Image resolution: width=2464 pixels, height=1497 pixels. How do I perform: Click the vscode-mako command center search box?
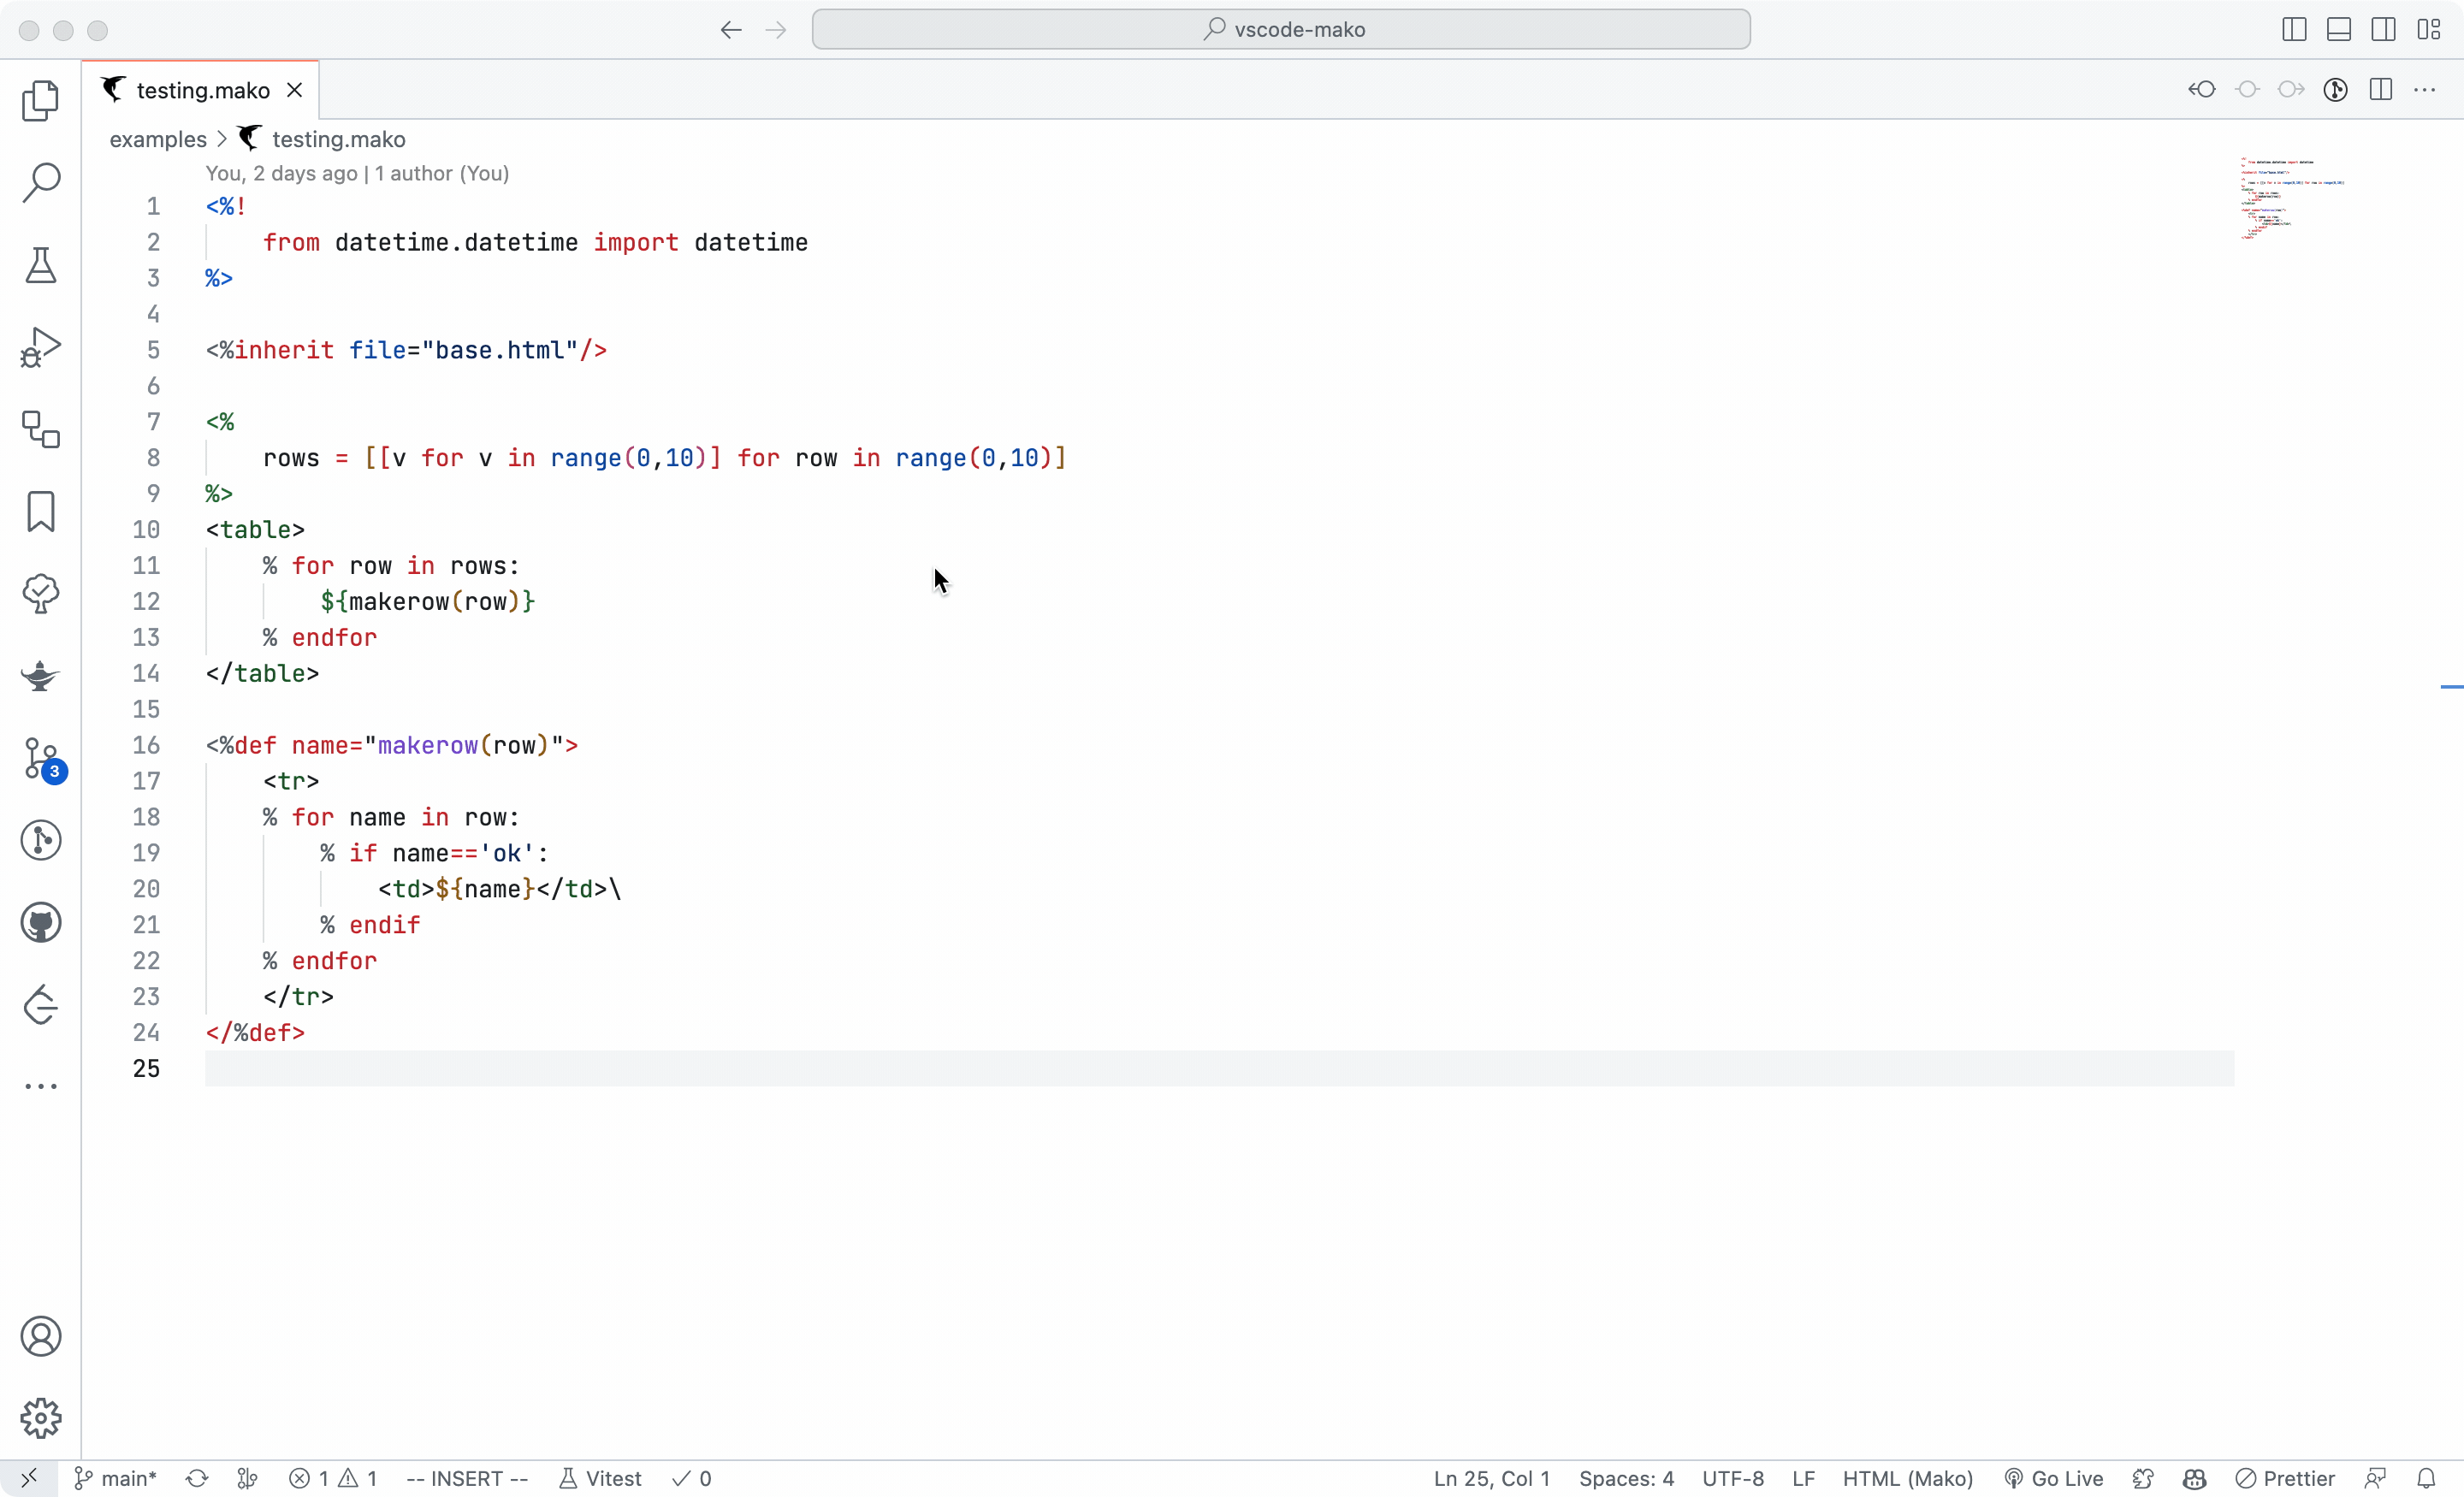pos(1281,30)
